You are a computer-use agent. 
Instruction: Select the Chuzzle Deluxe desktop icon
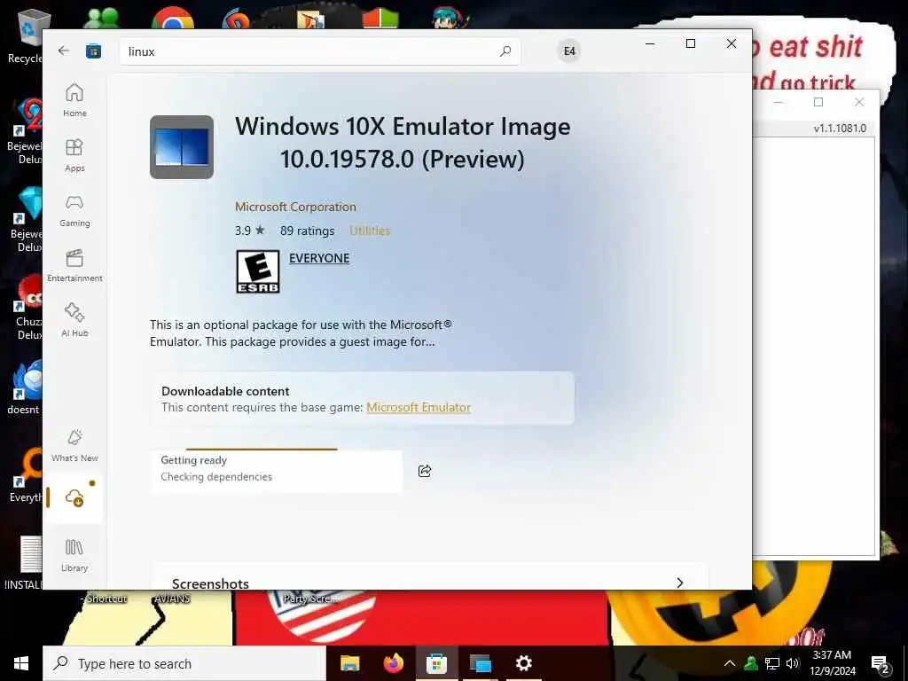(x=27, y=307)
